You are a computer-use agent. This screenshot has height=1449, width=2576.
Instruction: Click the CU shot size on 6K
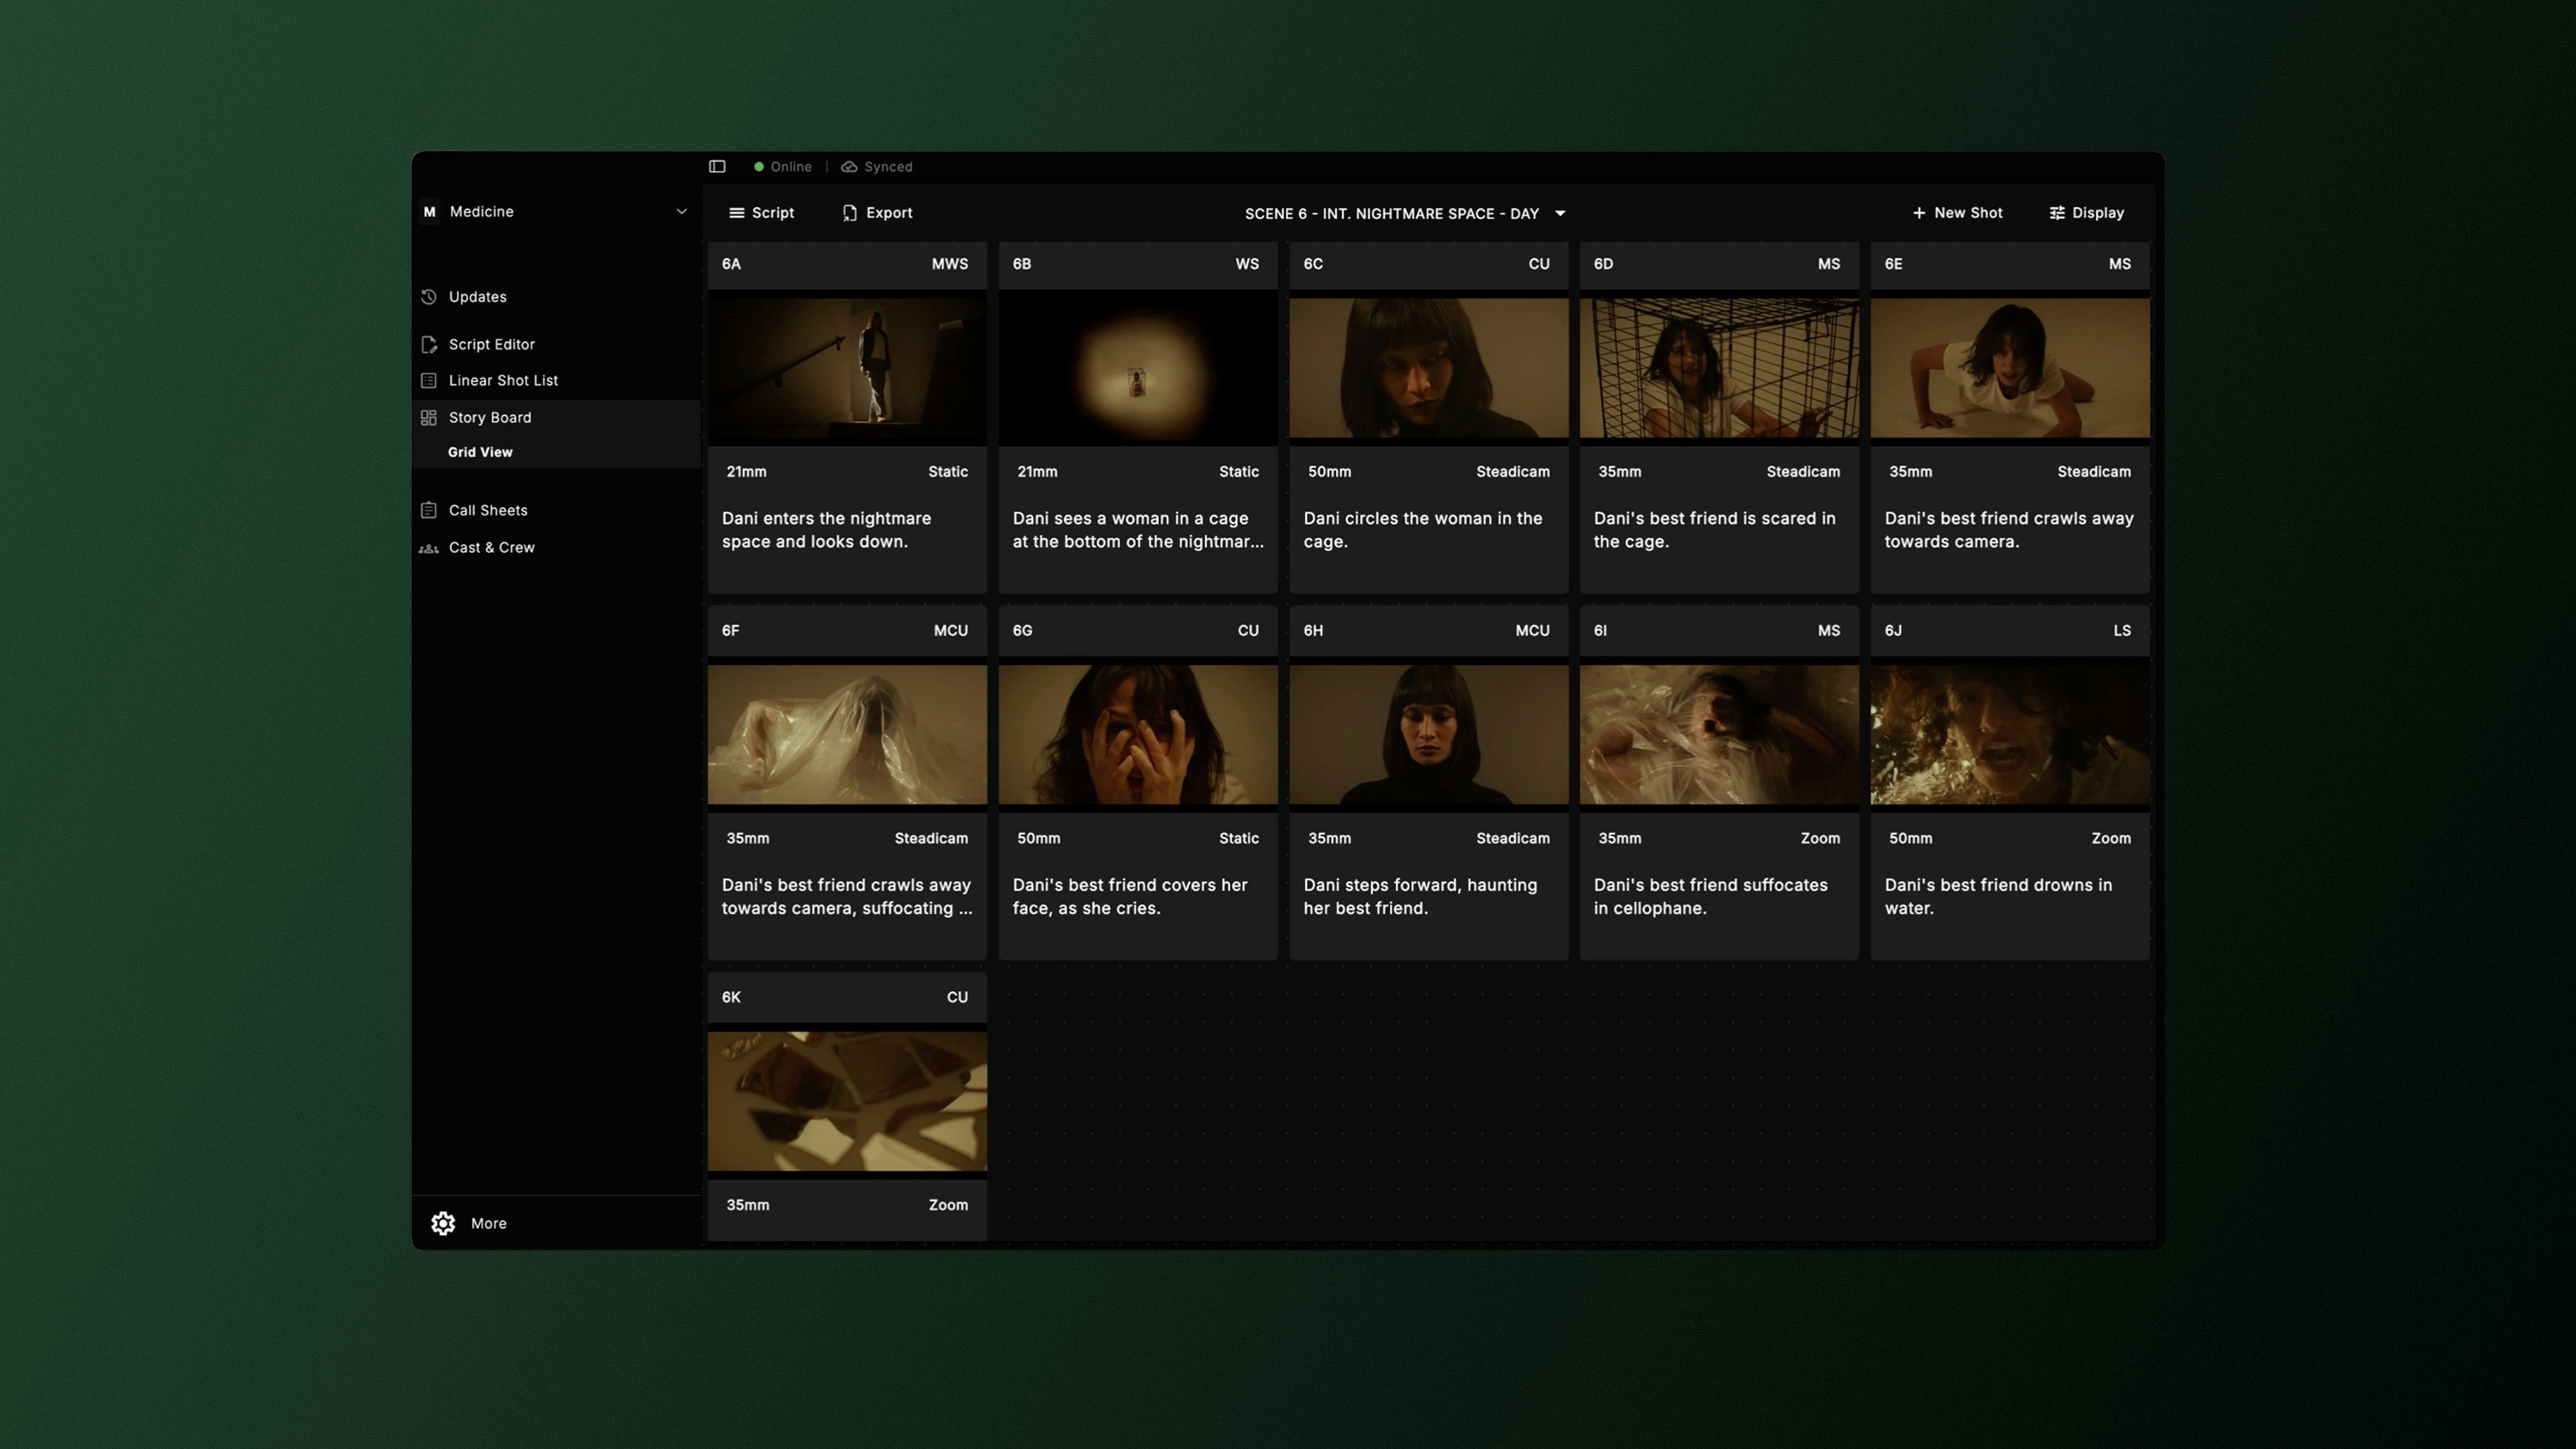(x=957, y=998)
